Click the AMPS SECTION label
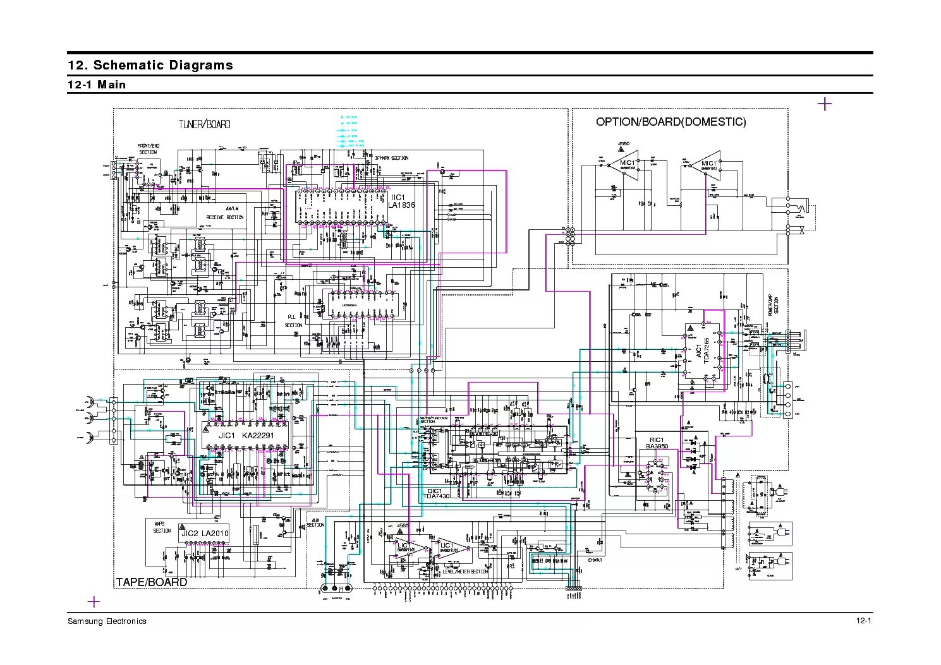The height and width of the screenshot is (665, 941). point(162,527)
